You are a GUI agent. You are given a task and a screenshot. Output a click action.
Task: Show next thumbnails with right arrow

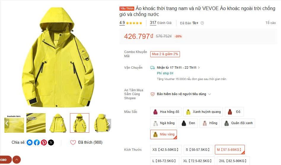point(109,123)
